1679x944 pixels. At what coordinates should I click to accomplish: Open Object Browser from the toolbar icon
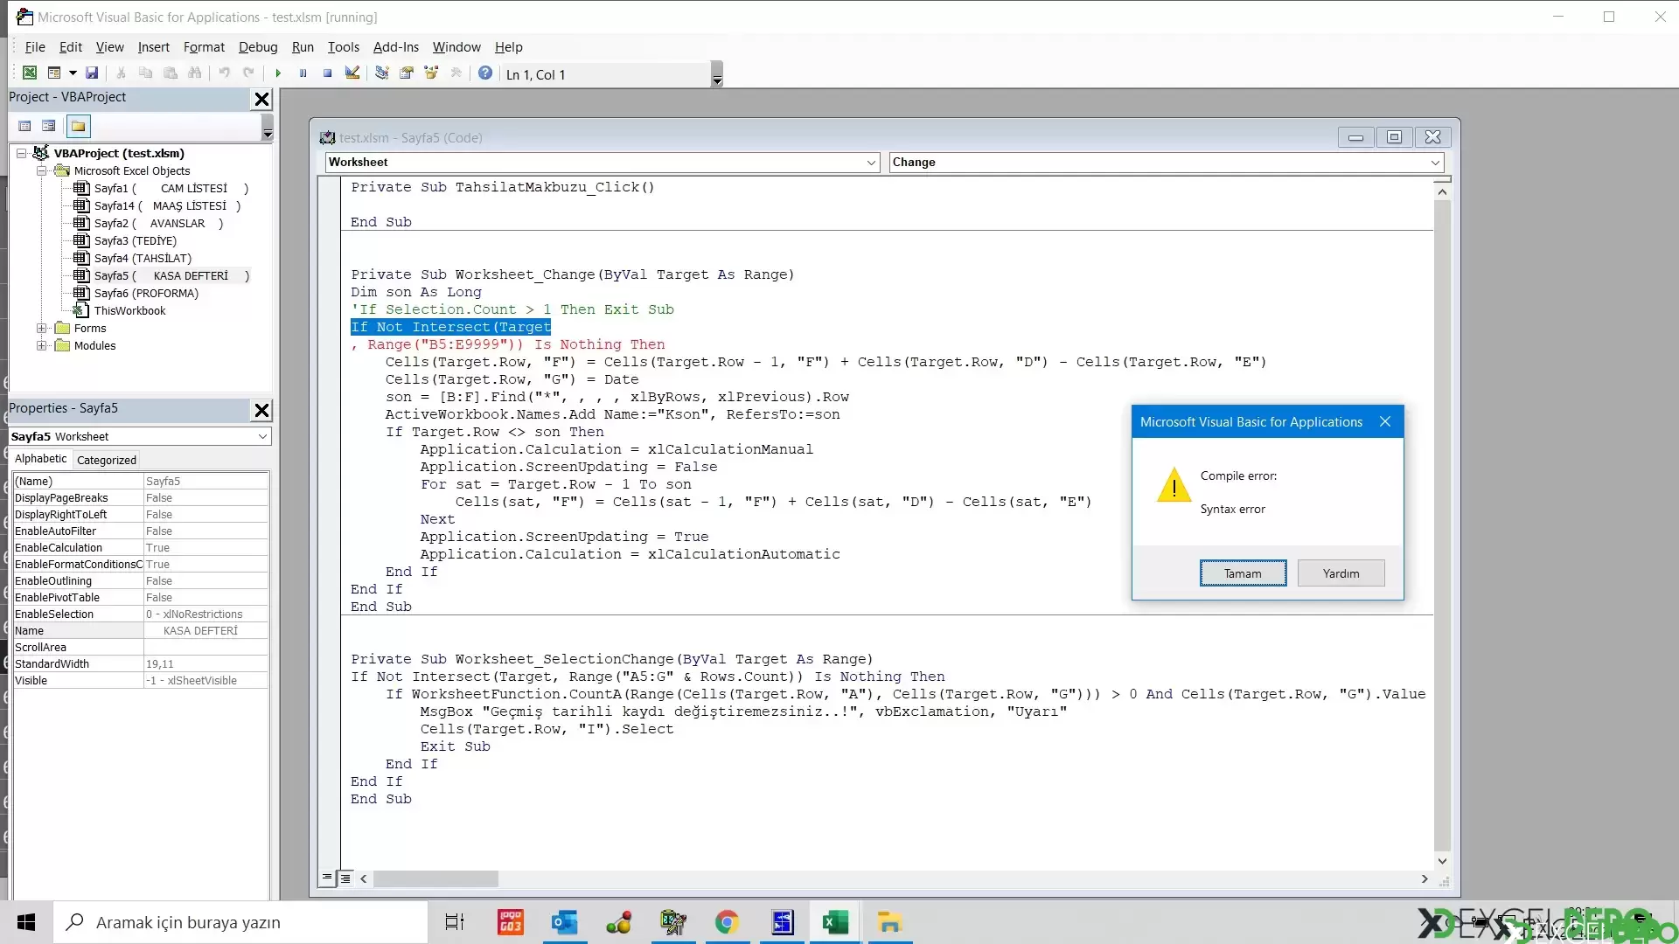[x=431, y=73]
